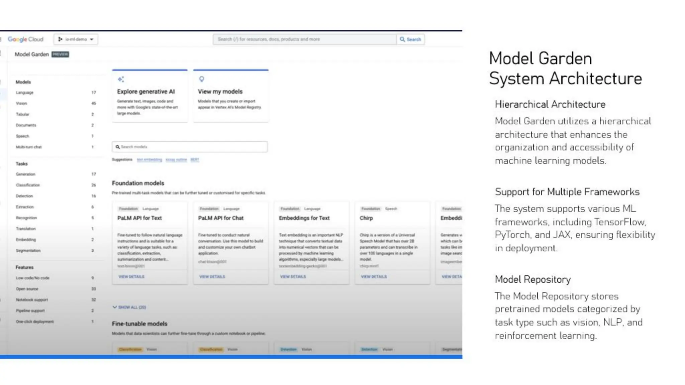Select the Generation task filter
Screen dimensions: 685x385
click(x=56, y=174)
